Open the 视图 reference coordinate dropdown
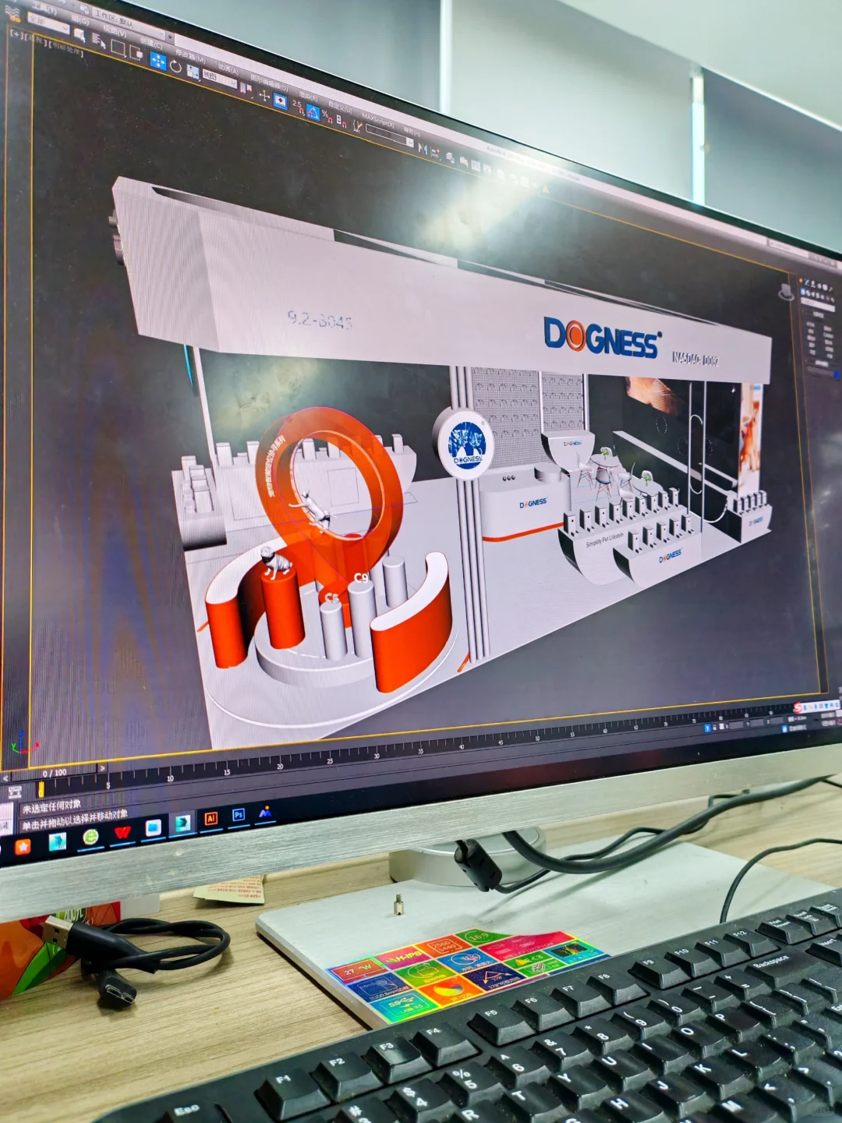Screen dimensions: 842x1123 click(x=220, y=79)
